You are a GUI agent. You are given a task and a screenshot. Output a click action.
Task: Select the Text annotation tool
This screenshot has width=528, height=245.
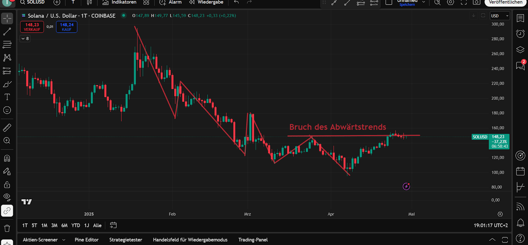[7, 97]
